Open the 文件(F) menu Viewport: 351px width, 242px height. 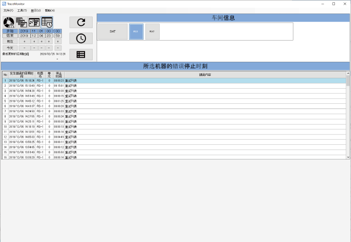[9, 10]
